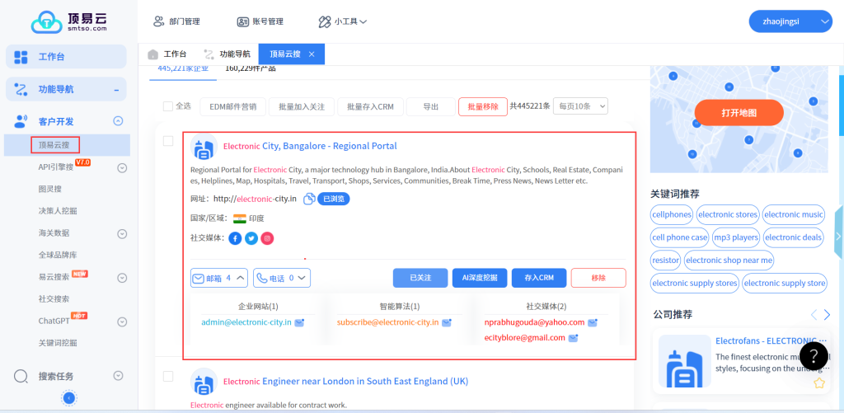Click the Facebook social media icon

[x=235, y=238]
